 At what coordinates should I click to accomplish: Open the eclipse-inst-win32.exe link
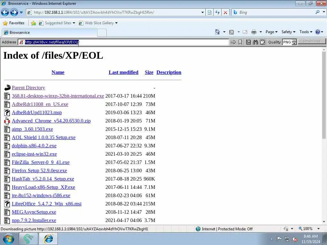tap(34, 154)
